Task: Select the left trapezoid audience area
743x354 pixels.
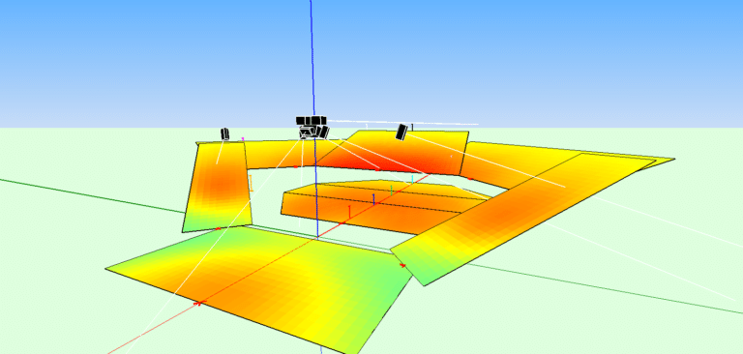Action: (x=218, y=188)
